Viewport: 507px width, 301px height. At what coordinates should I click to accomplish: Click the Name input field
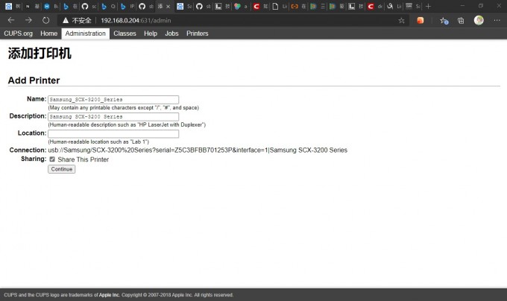tap(113, 100)
